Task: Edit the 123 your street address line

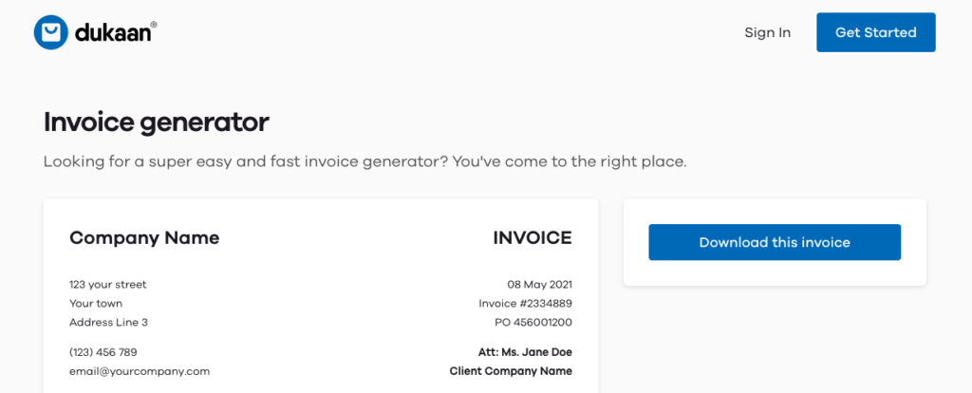Action: [x=108, y=284]
